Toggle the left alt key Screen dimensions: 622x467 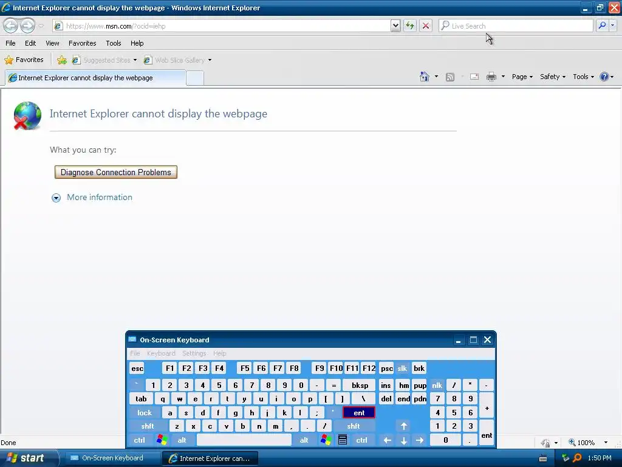pyautogui.click(x=182, y=440)
